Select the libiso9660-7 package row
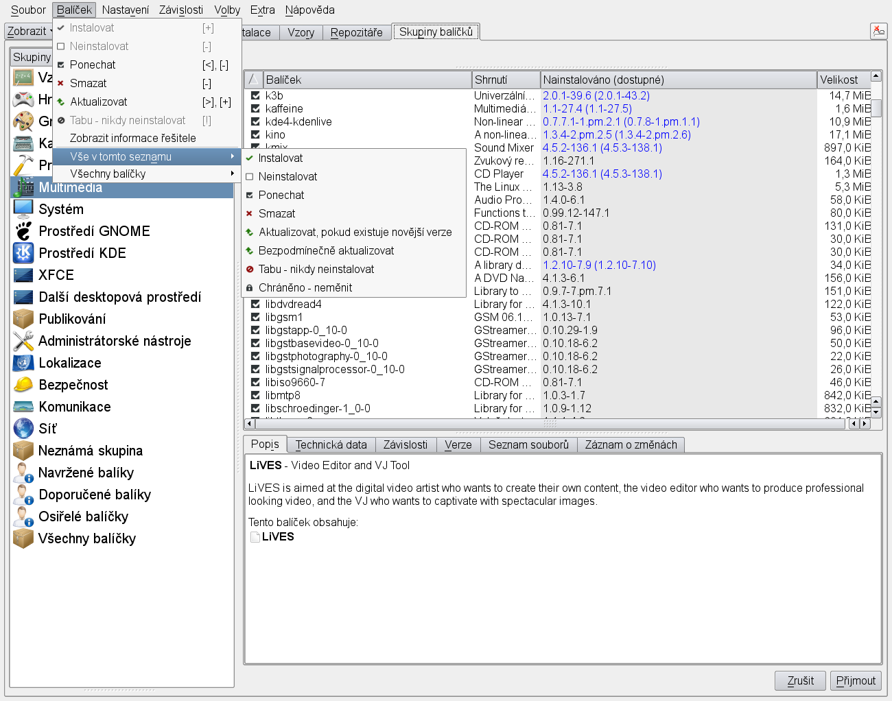892x701 pixels. click(557, 382)
